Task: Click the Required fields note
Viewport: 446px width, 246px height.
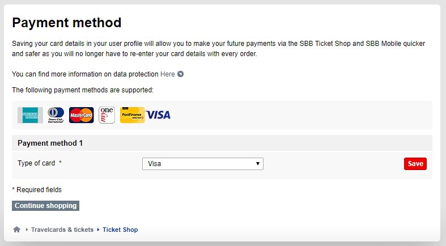Action: pyautogui.click(x=37, y=190)
